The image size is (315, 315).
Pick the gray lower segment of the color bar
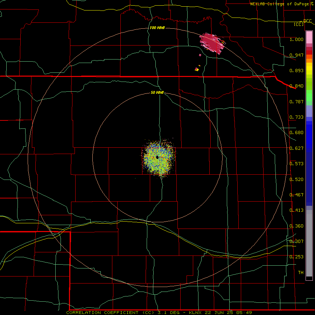[309, 243]
